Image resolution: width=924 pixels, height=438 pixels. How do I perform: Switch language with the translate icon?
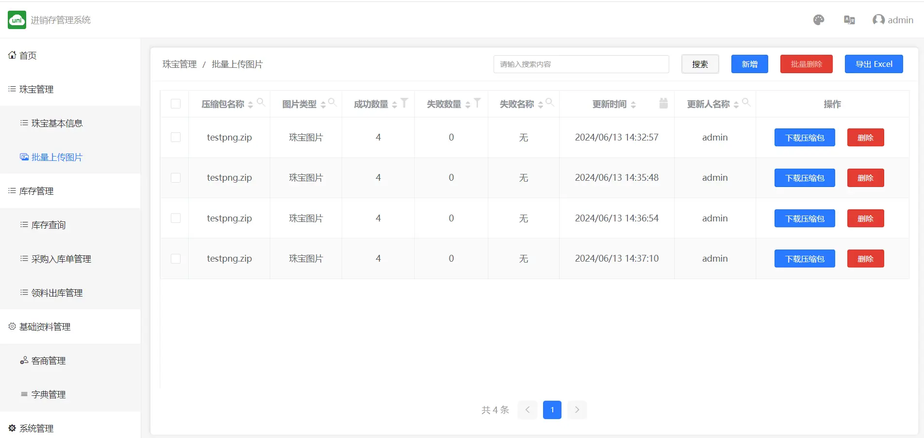(849, 20)
